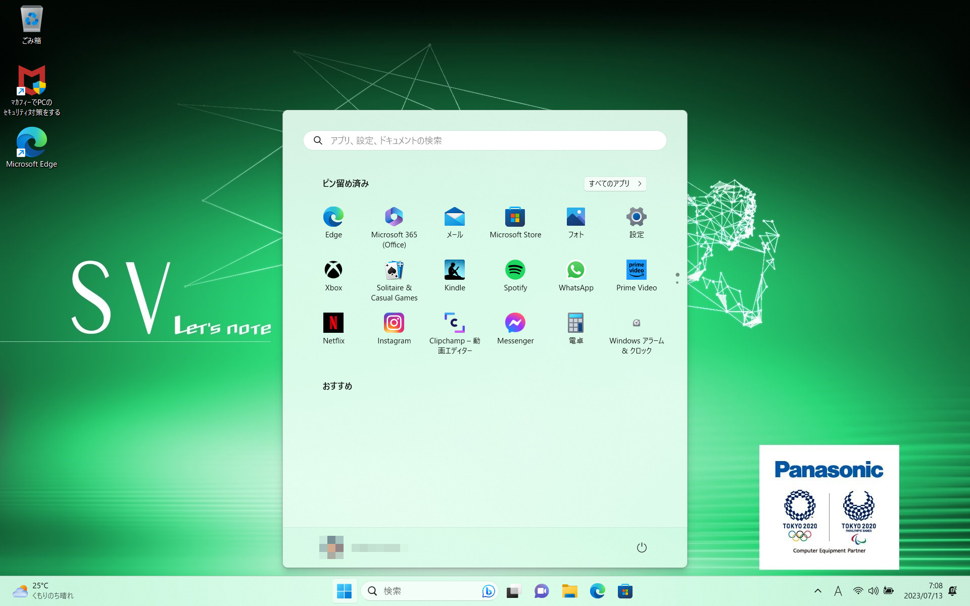Open the Chat (Teams) taskbar icon
970x606 pixels.
pyautogui.click(x=542, y=591)
